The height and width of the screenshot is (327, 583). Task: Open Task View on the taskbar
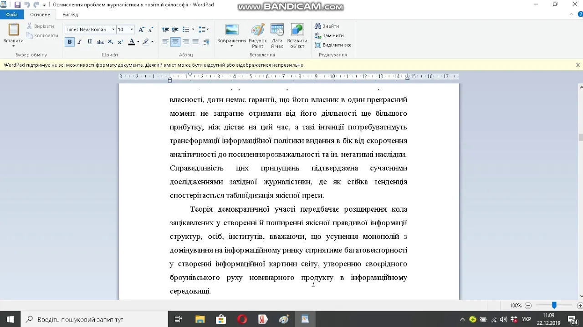coord(179,319)
